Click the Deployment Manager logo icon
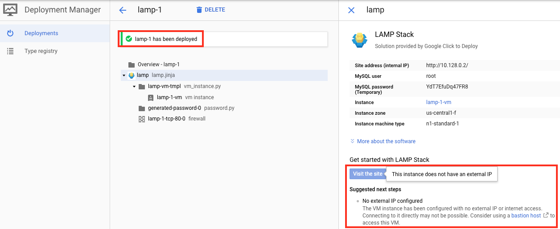Viewport: 560px width, 229px height. [x=10, y=10]
